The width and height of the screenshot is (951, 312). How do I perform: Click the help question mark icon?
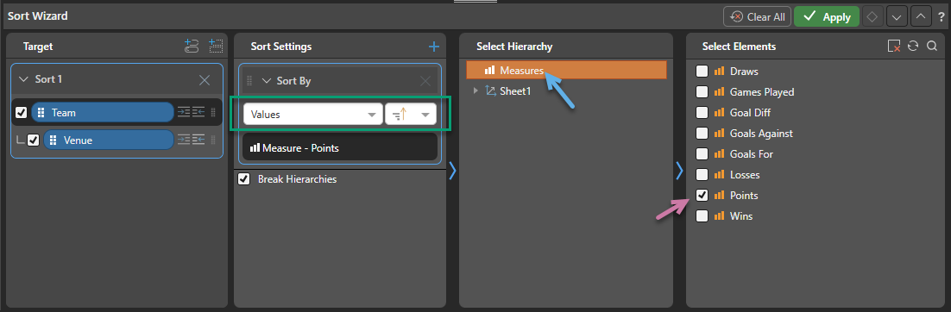[x=941, y=17]
